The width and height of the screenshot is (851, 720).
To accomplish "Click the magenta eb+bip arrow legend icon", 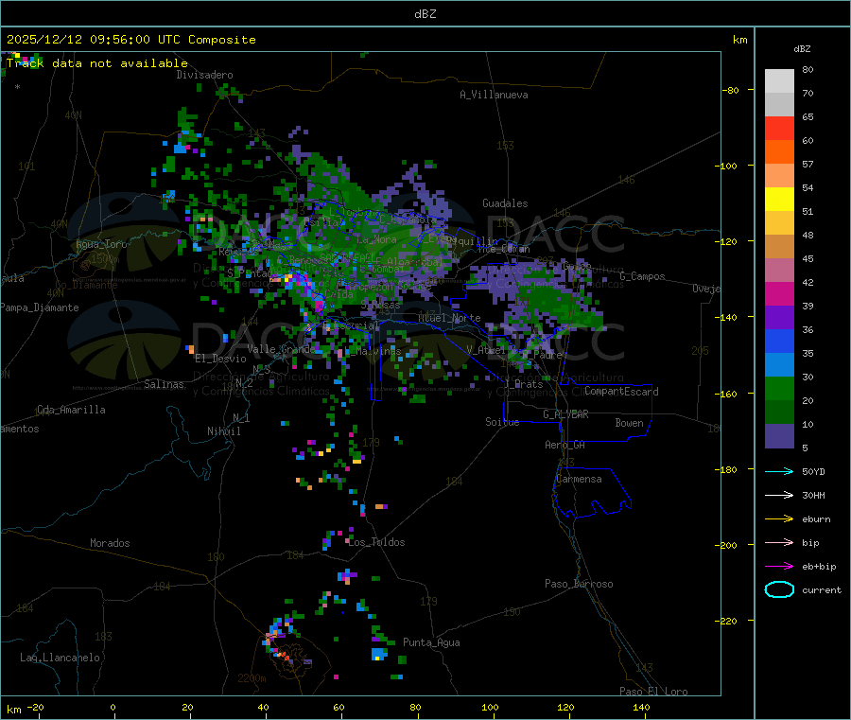I will click(x=779, y=567).
